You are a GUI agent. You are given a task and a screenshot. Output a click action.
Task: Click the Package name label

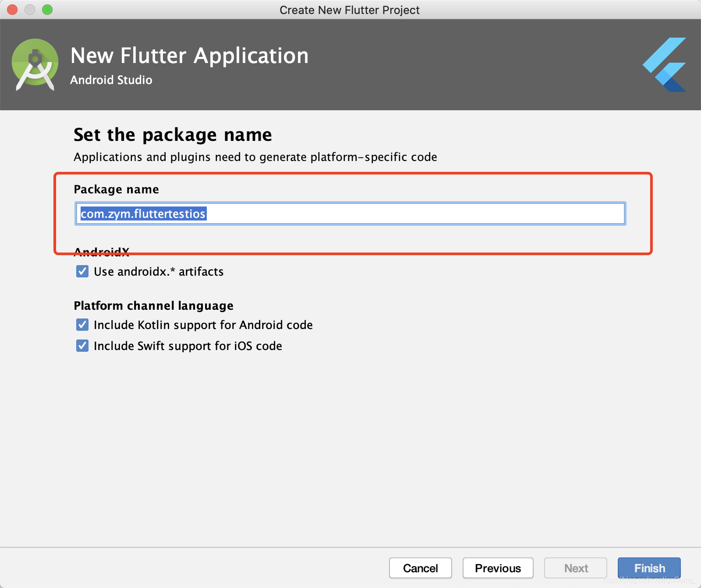116,189
